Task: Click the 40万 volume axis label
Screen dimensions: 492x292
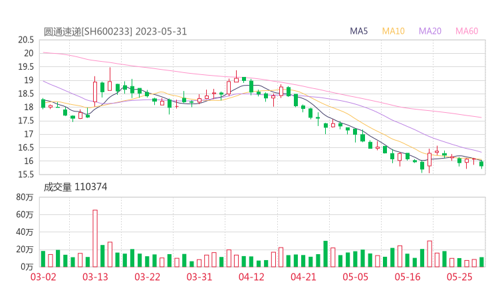Action: (x=25, y=232)
